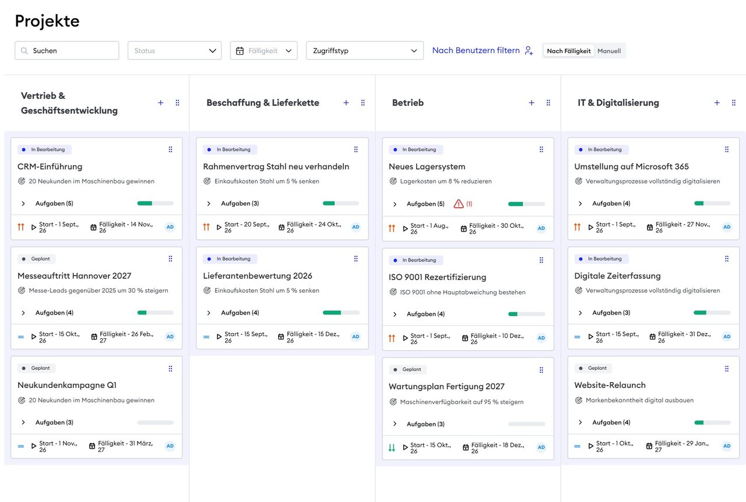Image resolution: width=746 pixels, height=502 pixels.
Task: Click Geplant status badge on Website-Relaunch
Action: [593, 369]
